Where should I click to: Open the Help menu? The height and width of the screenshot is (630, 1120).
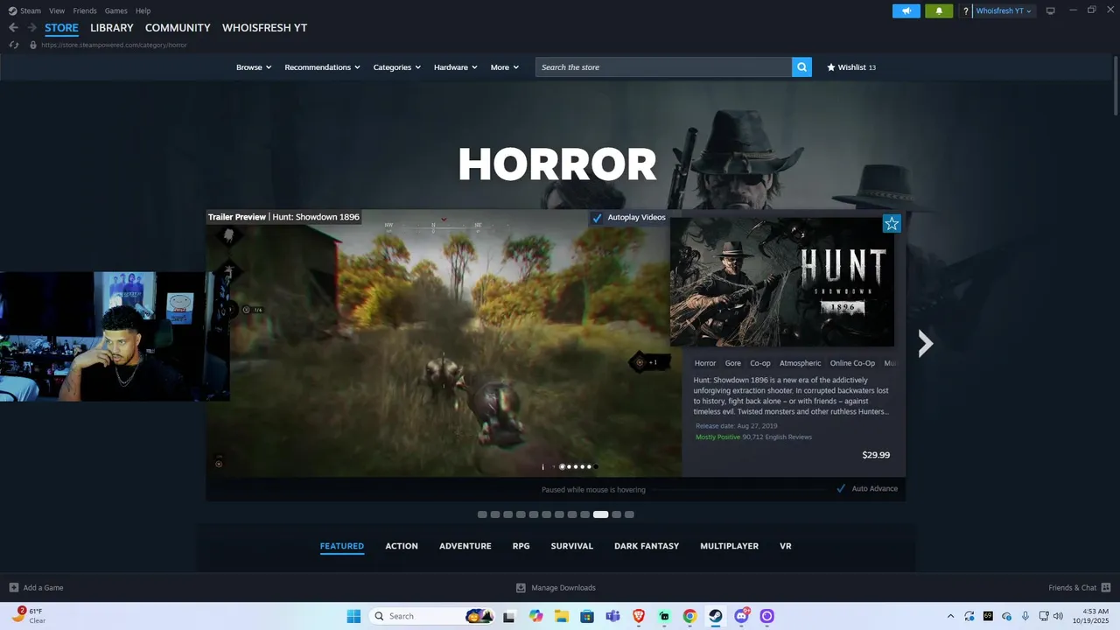point(143,10)
